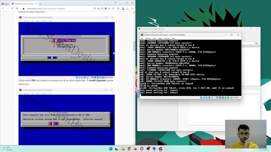Open the terminal-style app on taskbar
Screen dimensions: 271x152
(117, 149)
